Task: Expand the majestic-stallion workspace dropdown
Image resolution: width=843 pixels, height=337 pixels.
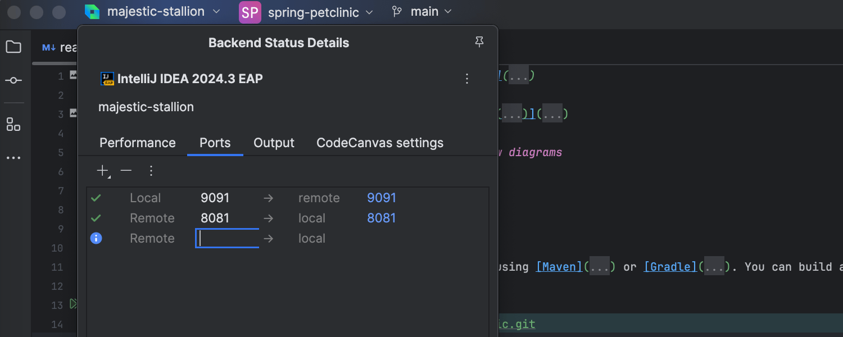Action: click(153, 12)
